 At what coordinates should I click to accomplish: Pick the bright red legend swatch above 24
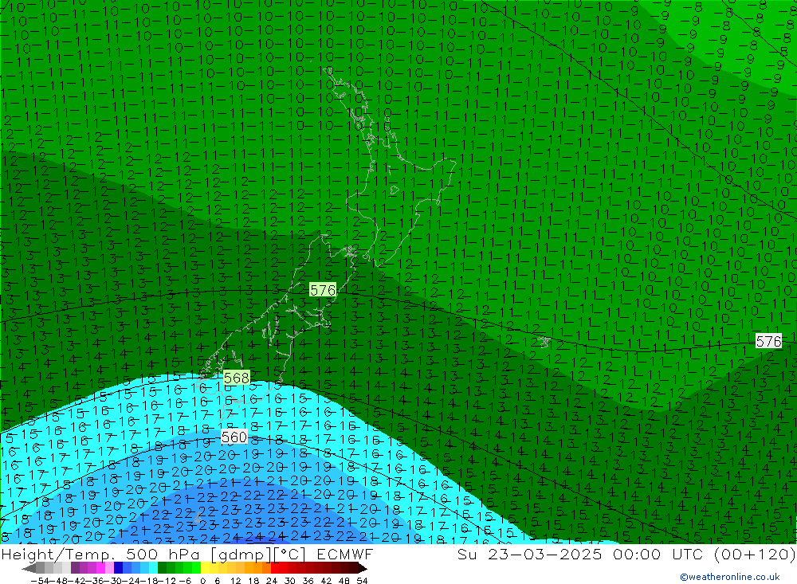click(x=275, y=568)
